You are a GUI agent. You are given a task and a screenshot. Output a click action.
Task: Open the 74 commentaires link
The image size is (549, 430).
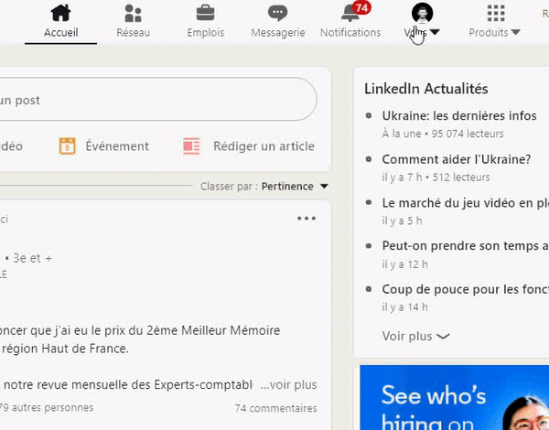pos(276,408)
